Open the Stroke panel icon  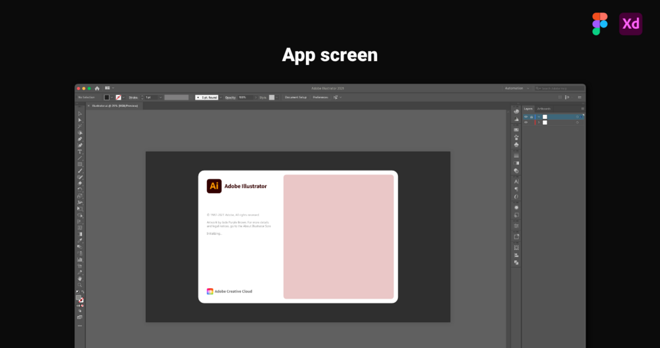516,155
